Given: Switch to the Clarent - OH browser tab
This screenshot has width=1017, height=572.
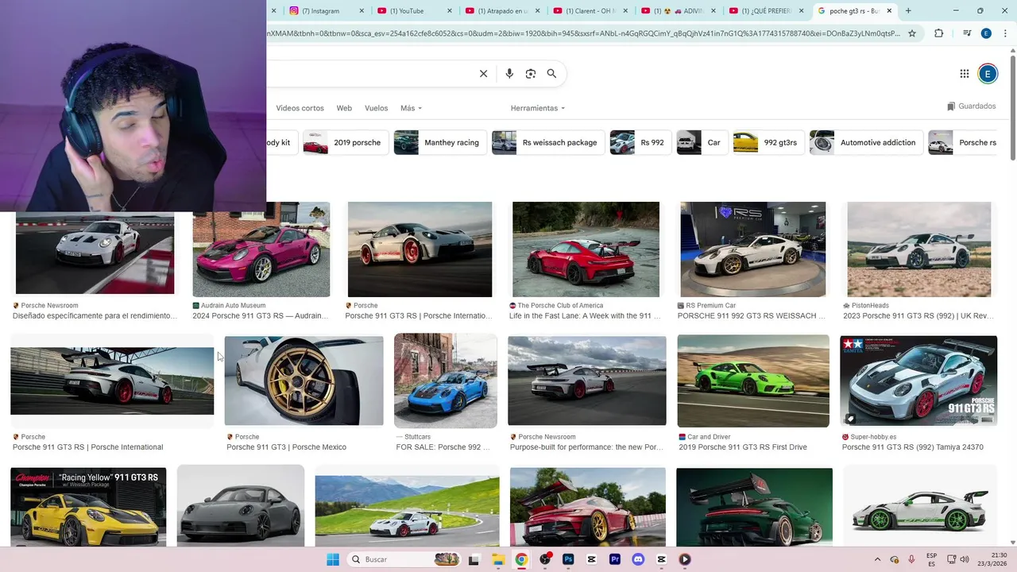Looking at the screenshot, I should point(590,11).
